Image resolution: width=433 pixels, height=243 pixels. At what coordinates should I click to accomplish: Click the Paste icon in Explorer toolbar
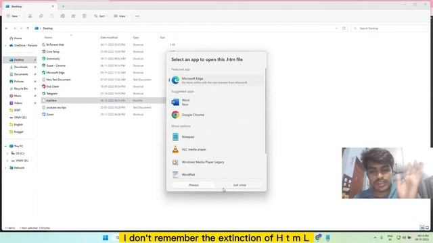click(51, 16)
